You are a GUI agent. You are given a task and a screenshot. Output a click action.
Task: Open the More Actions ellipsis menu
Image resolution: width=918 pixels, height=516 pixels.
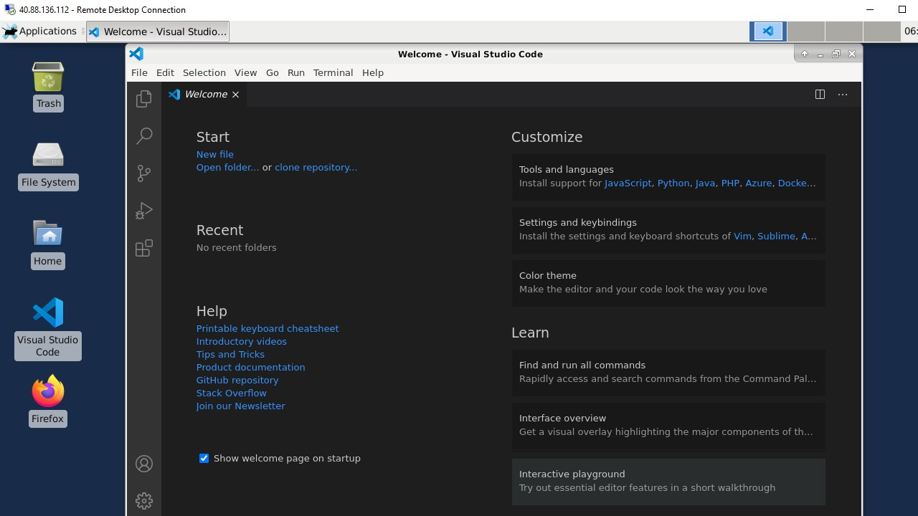(x=843, y=95)
